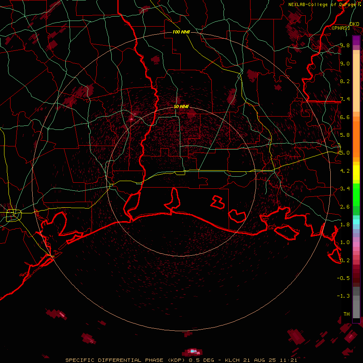363x363 pixels.
Task: Click the bright green segment of the color bar
Action: click(x=356, y=195)
